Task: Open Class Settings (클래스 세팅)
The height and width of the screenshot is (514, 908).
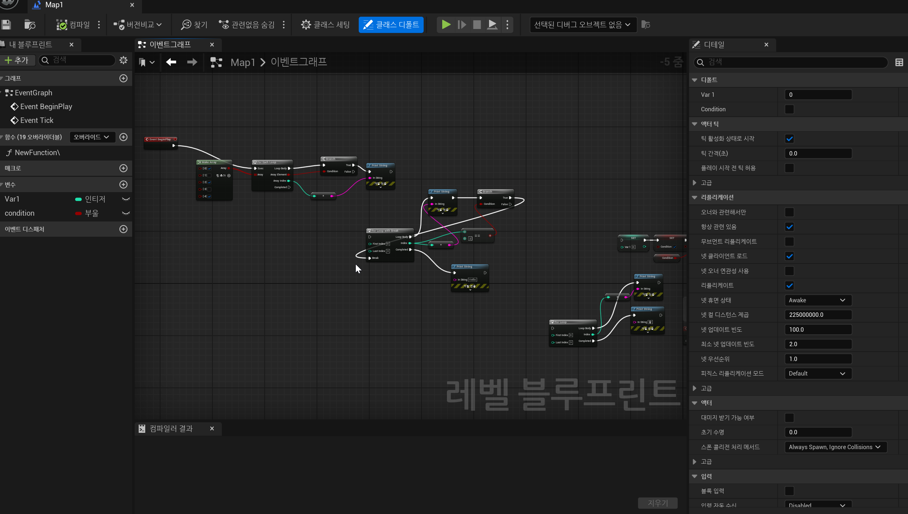Action: tap(325, 25)
